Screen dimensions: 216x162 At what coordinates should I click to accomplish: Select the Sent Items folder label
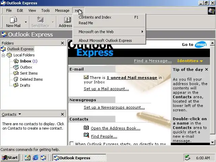click(x=29, y=73)
